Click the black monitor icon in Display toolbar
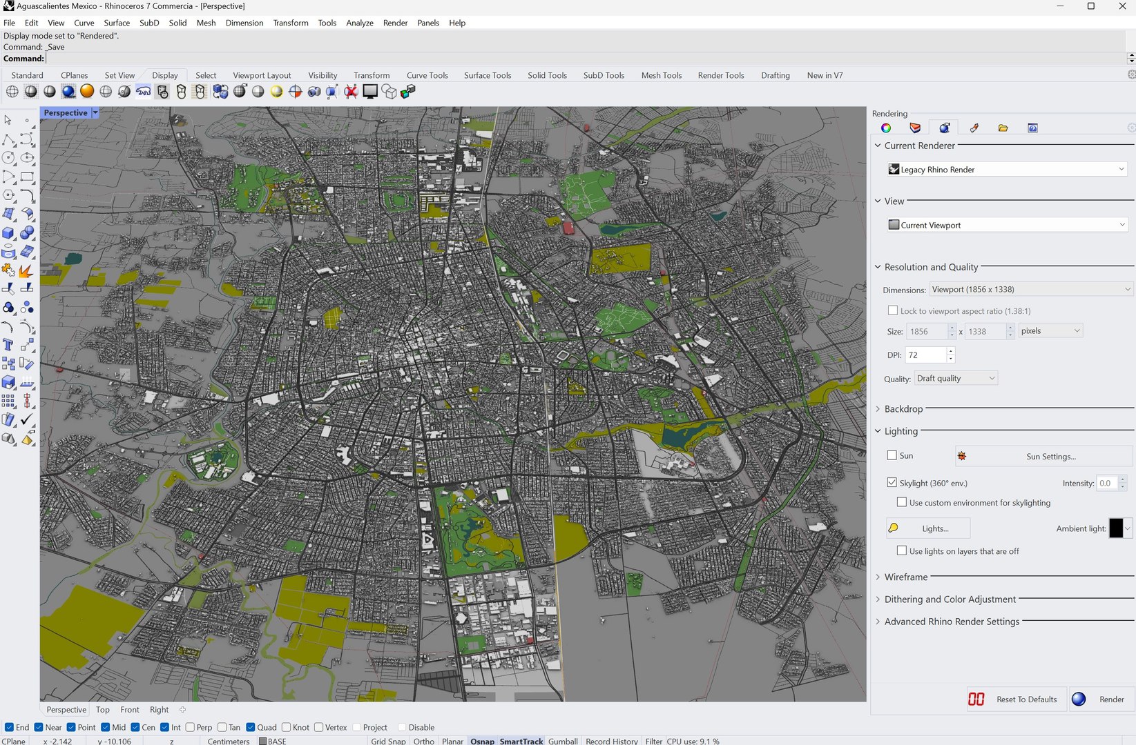Image resolution: width=1136 pixels, height=745 pixels. tap(370, 91)
